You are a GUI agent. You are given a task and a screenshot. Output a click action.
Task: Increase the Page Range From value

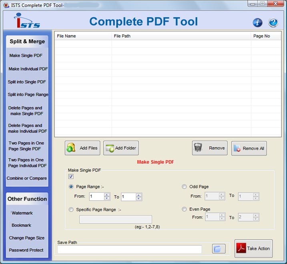point(107,195)
